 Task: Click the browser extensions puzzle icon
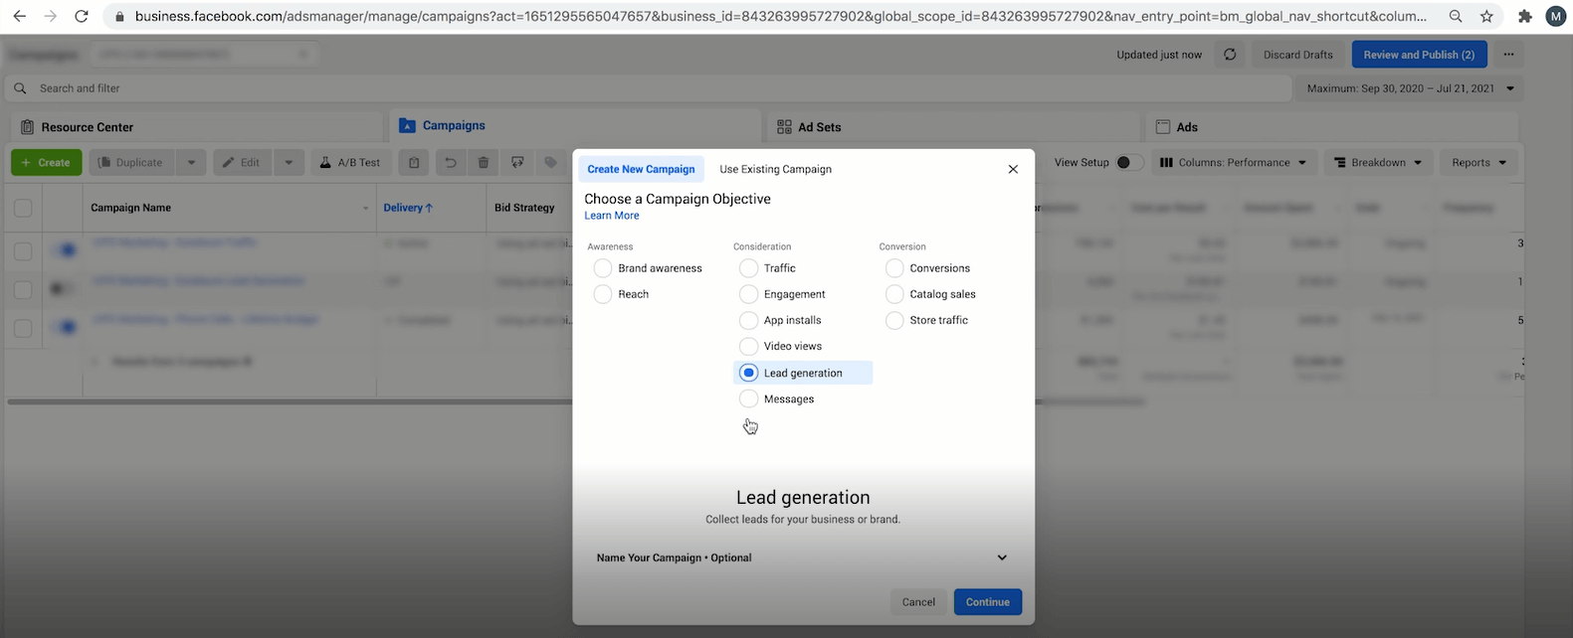coord(1524,16)
